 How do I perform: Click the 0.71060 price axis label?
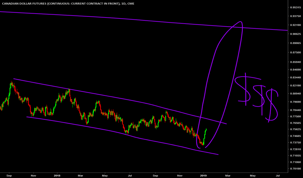click(296, 162)
